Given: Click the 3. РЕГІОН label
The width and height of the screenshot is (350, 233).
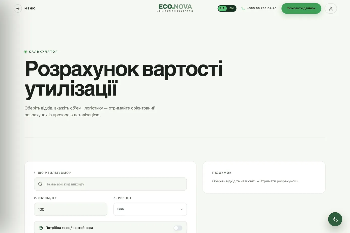Looking at the screenshot, I should pos(122,198).
